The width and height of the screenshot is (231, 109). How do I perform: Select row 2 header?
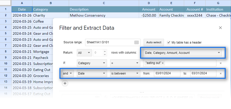6,15
